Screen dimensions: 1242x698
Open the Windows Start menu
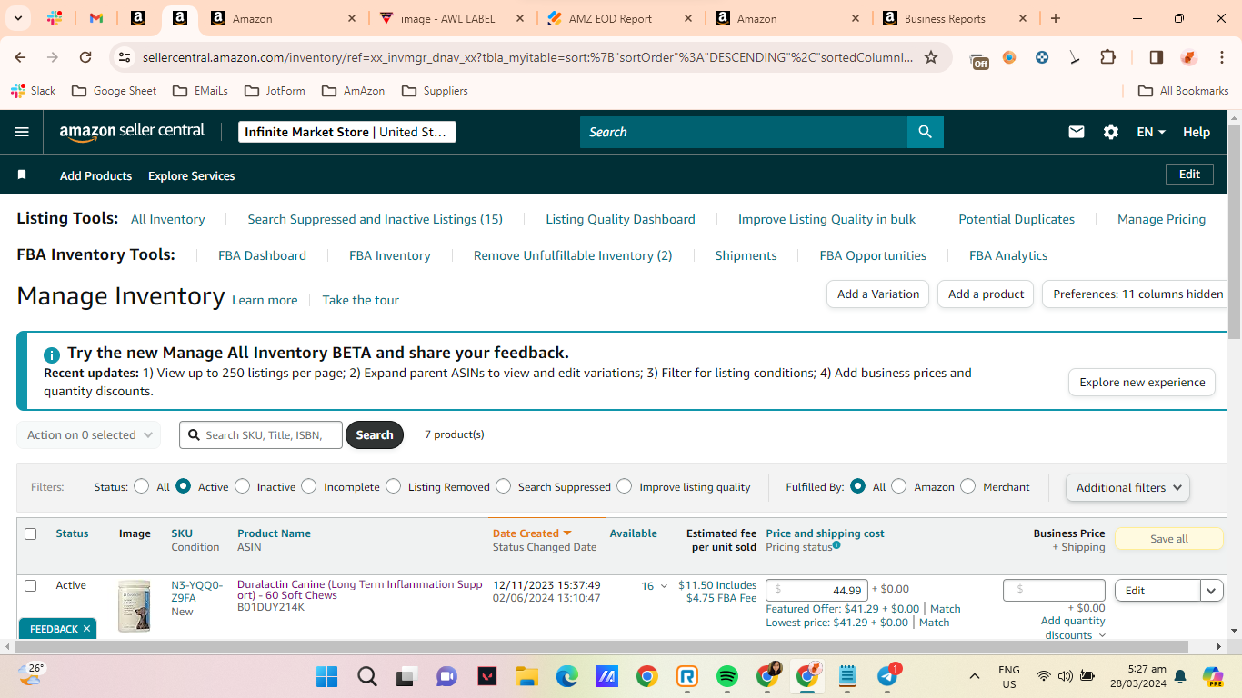326,676
